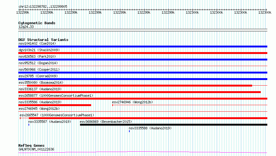Click the nsv3335588 small blue marker
Screen dimensions: 276x156
coord(129,131)
